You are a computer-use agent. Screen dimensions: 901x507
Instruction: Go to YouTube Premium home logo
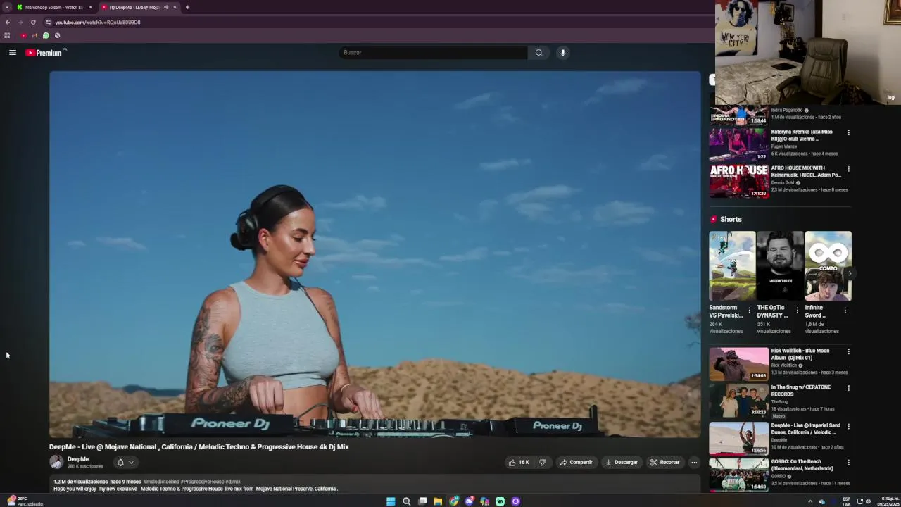coord(44,53)
